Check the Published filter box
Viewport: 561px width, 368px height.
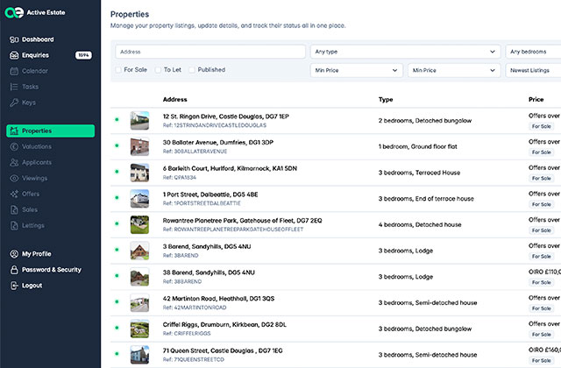[x=192, y=69]
